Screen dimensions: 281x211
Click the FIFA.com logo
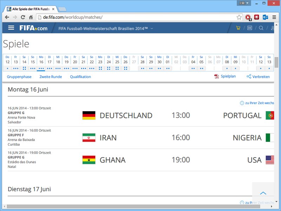(x=33, y=28)
